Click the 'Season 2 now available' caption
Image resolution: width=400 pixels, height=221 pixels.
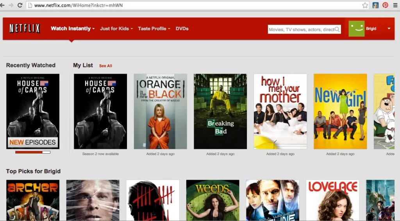click(x=100, y=154)
